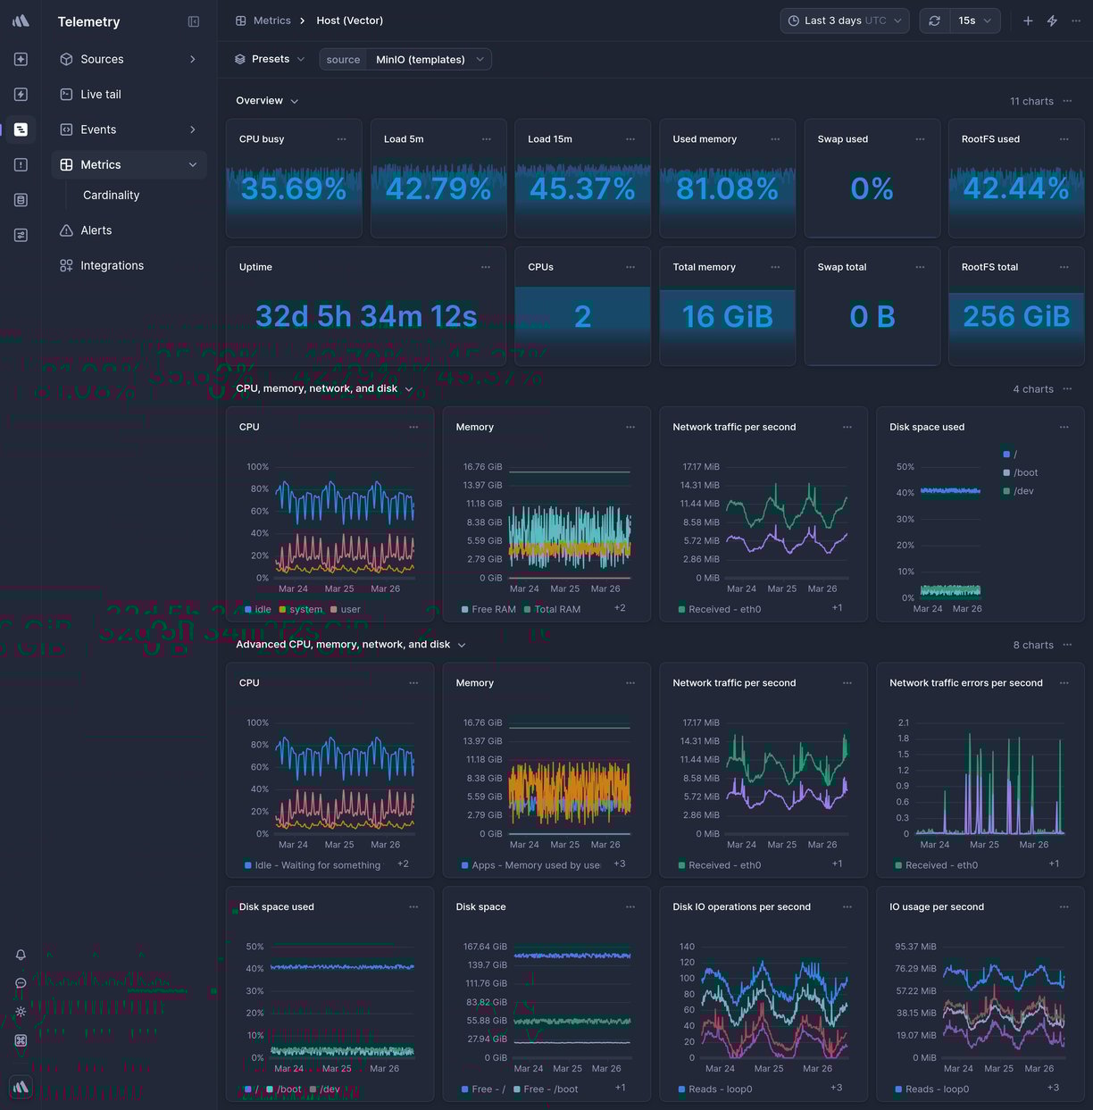Click the refresh icon next to 15s
Screen dimensions: 1093x1110
click(934, 20)
